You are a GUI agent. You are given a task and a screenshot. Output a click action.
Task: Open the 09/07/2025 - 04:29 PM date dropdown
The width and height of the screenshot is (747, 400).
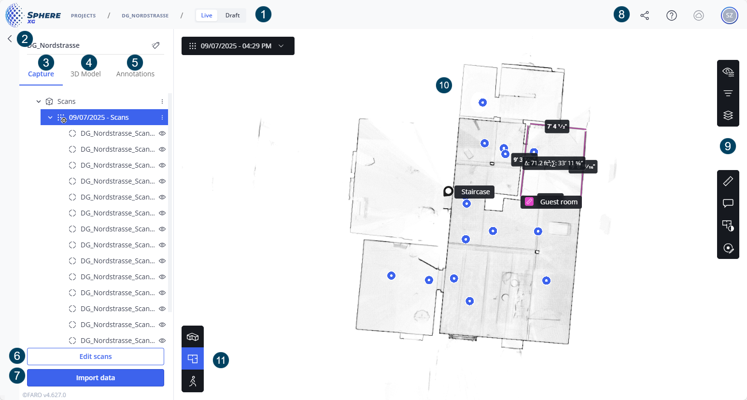[x=238, y=46]
